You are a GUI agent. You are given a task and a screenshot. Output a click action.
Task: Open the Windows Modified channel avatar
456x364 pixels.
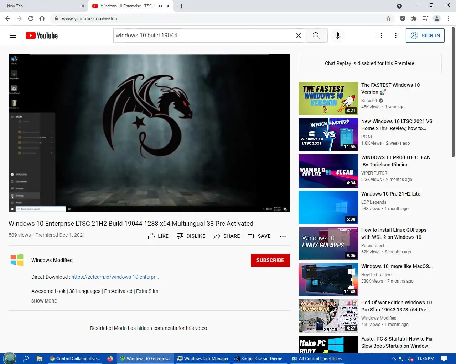(x=17, y=260)
